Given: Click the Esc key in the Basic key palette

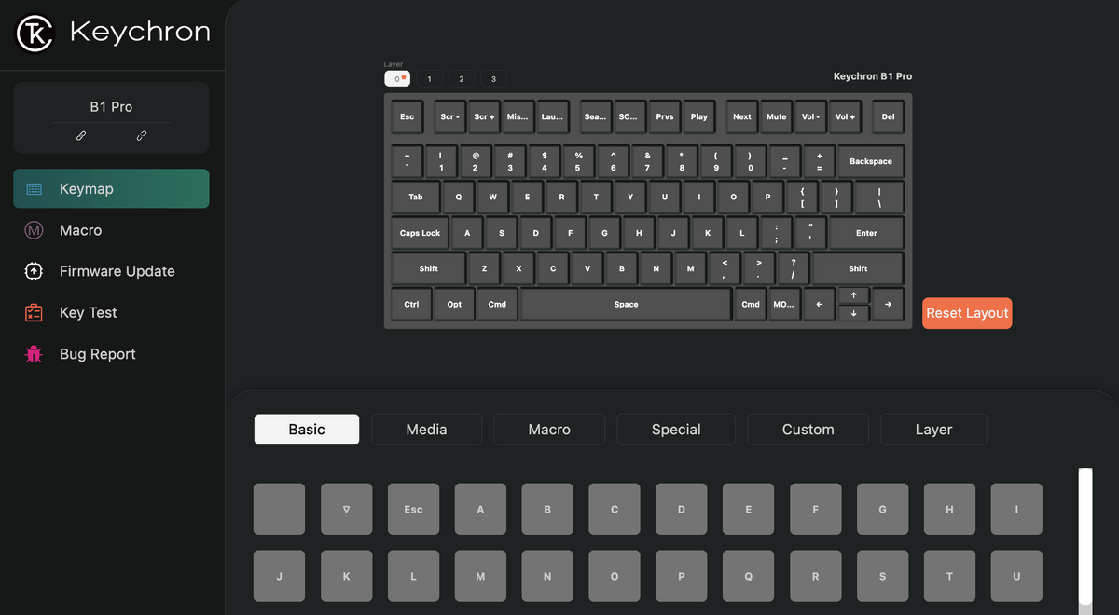Looking at the screenshot, I should click(x=413, y=509).
